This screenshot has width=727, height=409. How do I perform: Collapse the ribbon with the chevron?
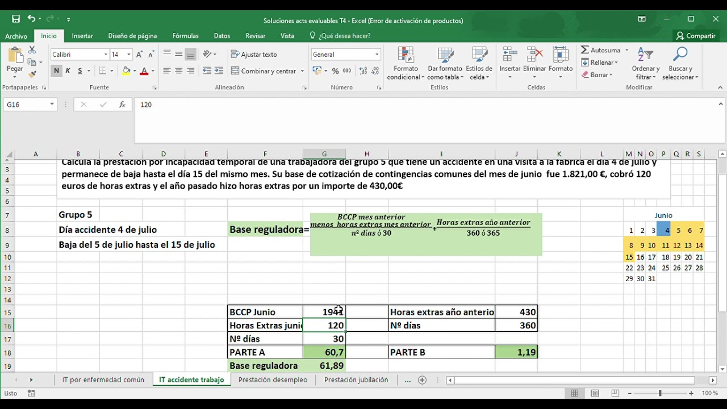(720, 87)
